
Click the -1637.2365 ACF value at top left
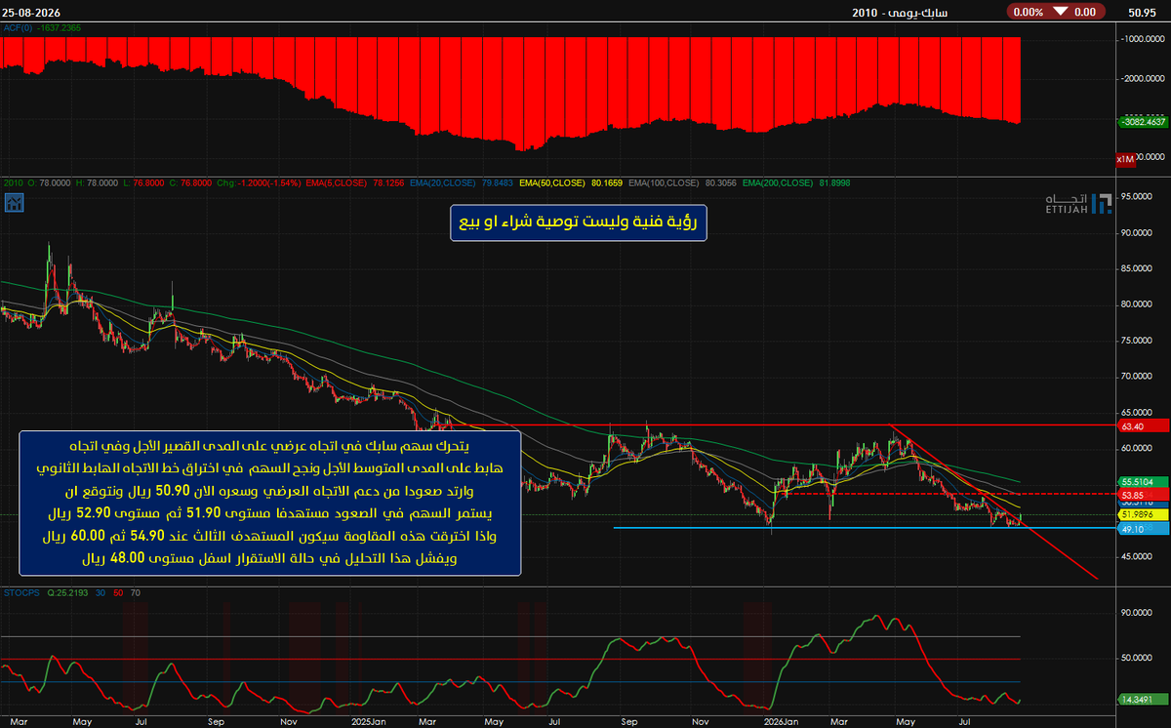tap(58, 29)
